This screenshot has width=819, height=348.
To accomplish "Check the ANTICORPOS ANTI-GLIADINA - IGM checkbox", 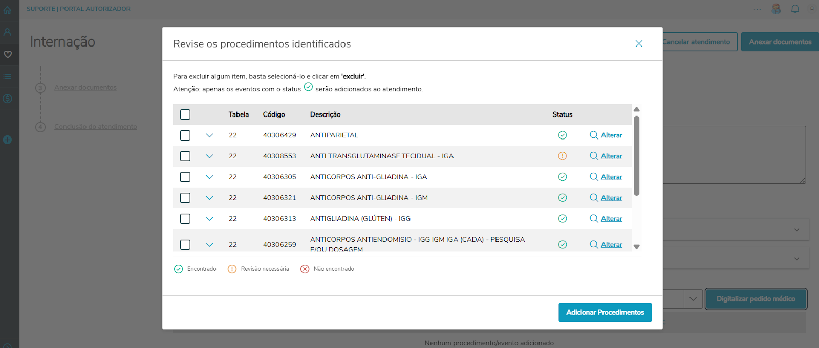I will point(185,198).
